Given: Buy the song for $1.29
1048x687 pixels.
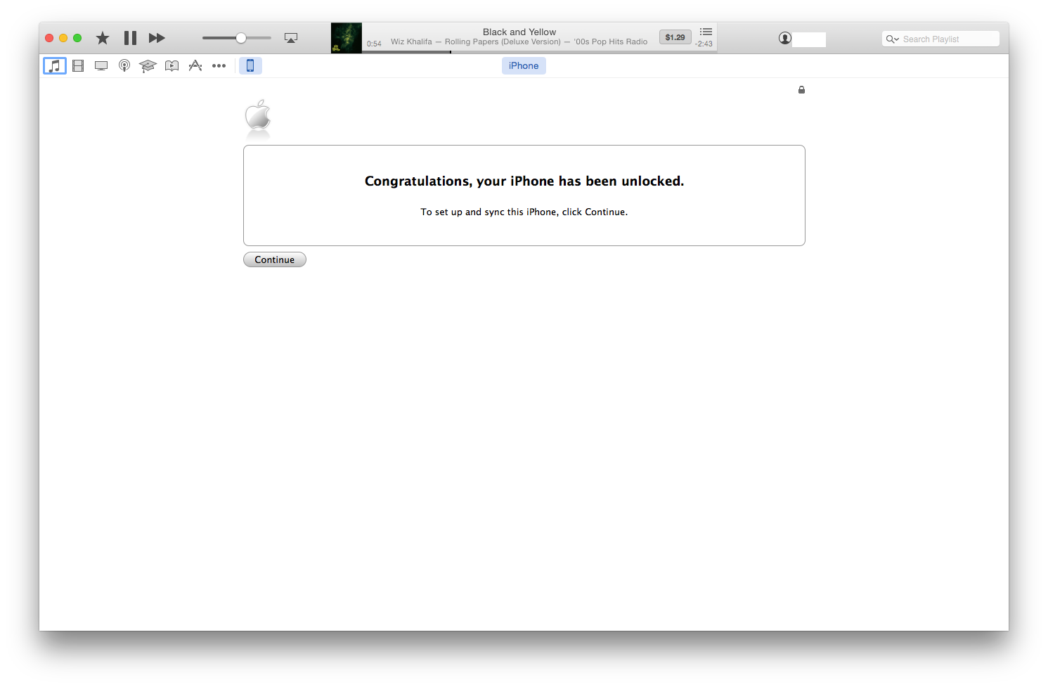Looking at the screenshot, I should 675,37.
